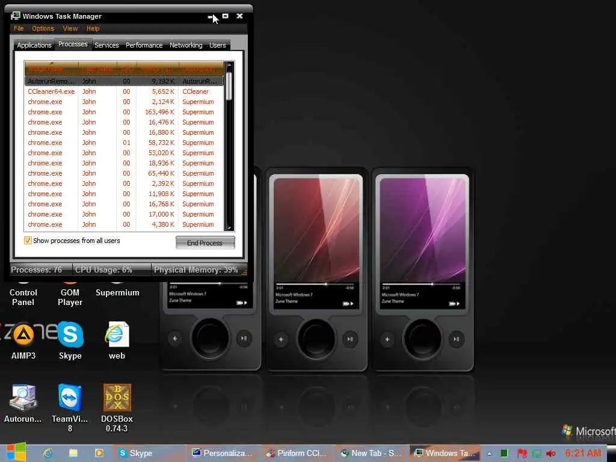616x462 pixels.
Task: Open the media player taskbar icon
Action: point(99,453)
